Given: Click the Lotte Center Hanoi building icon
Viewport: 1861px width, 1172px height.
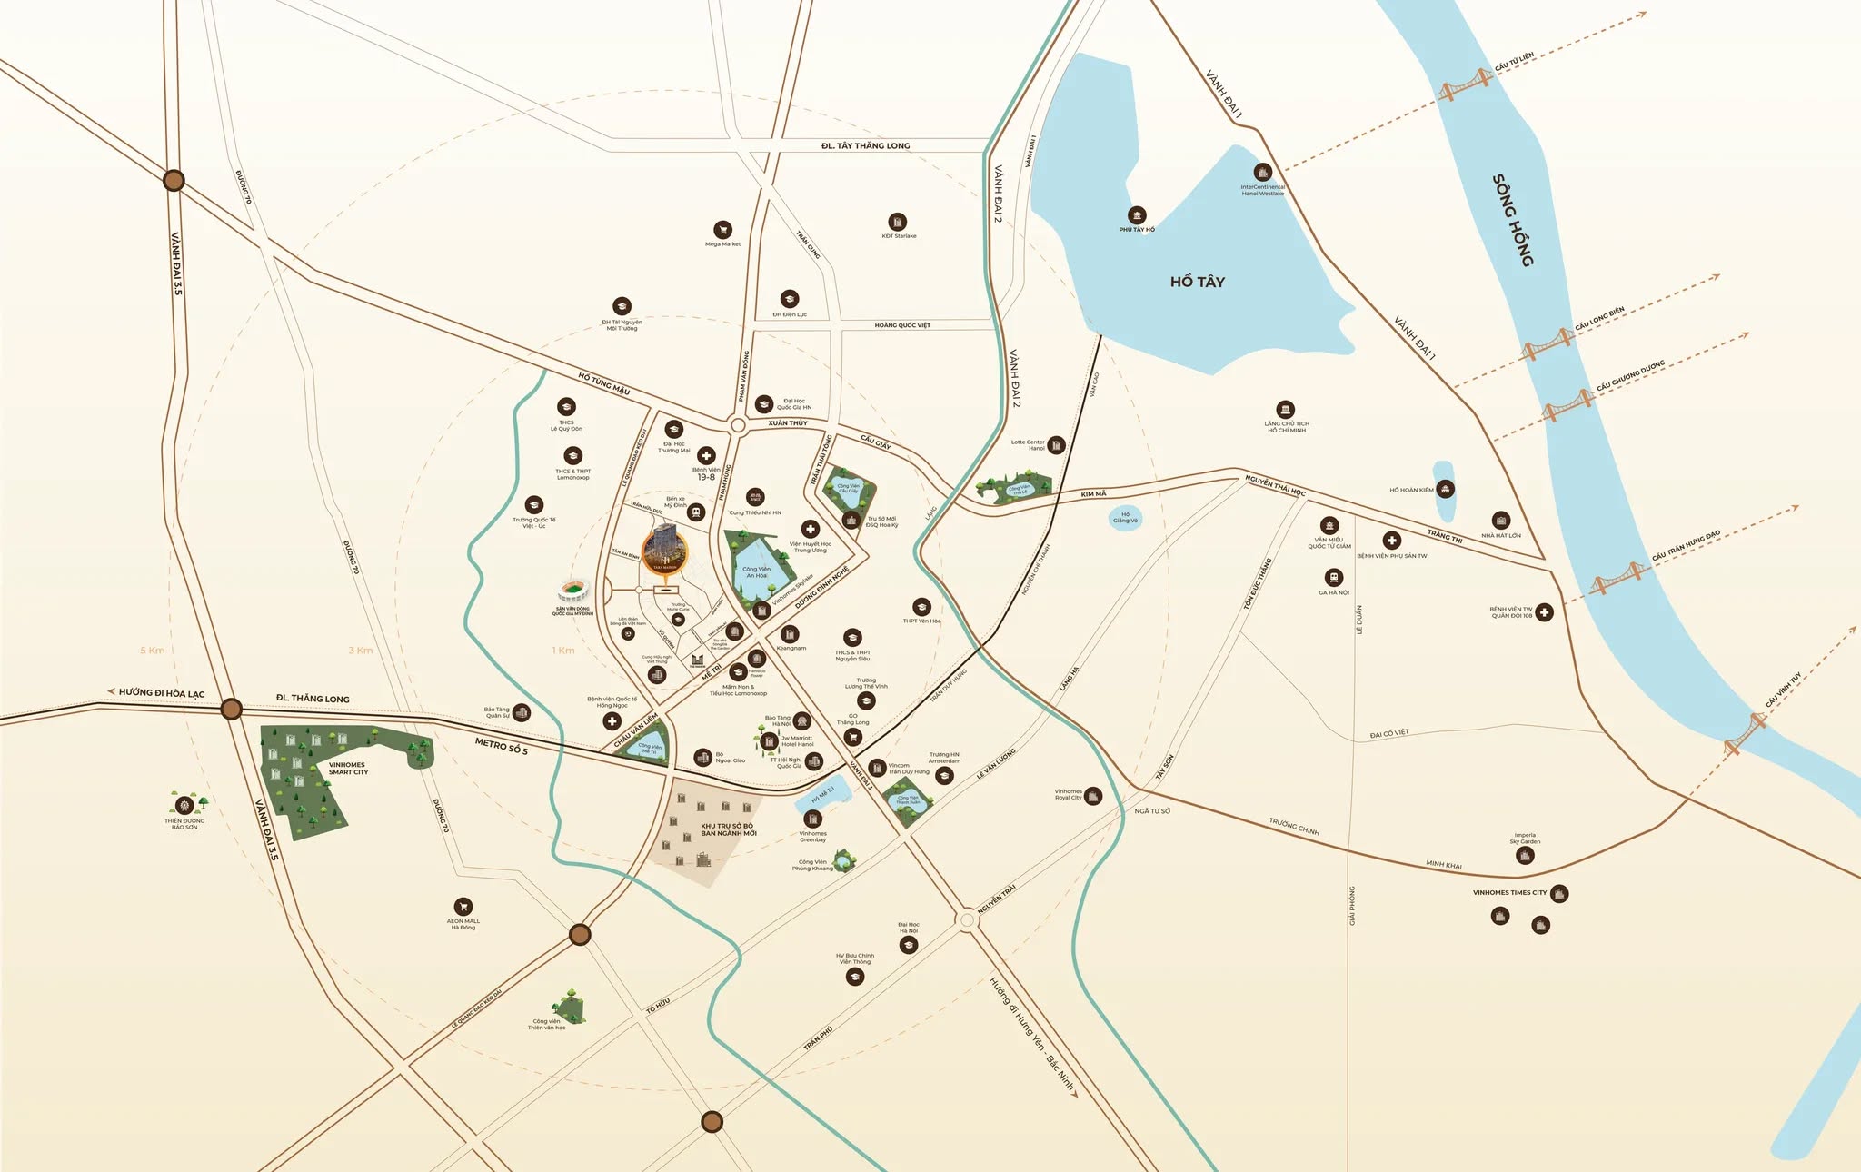Looking at the screenshot, I should 1056,445.
